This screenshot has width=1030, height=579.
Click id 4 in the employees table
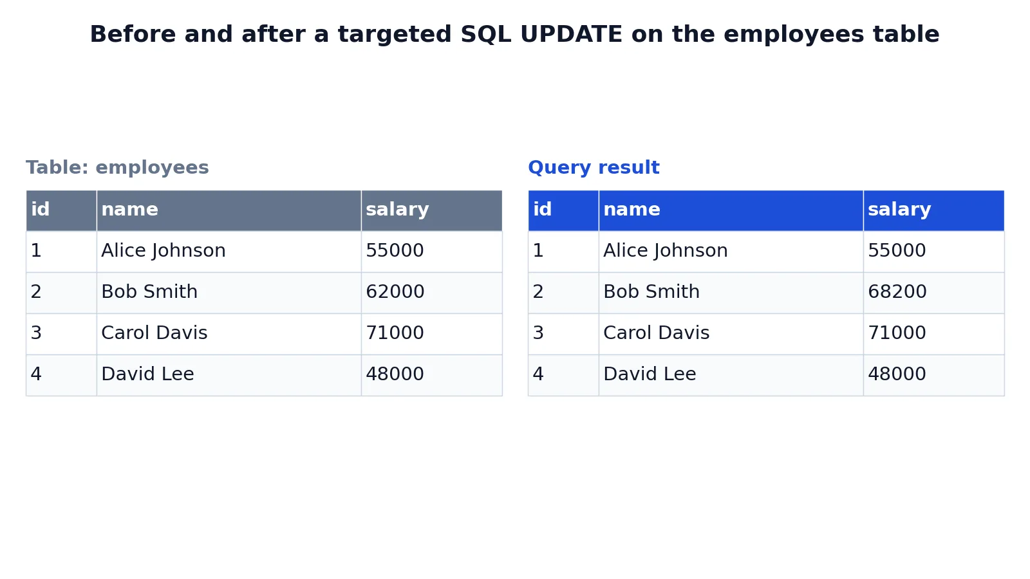coord(61,375)
